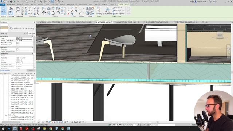Open the Insert ribbon tab
Image resolution: width=233 pixels, height=131 pixels.
pos(47,5)
